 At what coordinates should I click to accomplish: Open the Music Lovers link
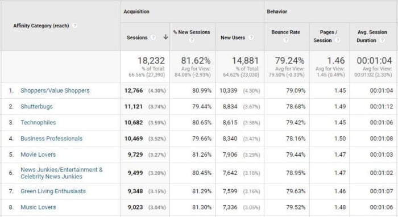tap(38, 207)
